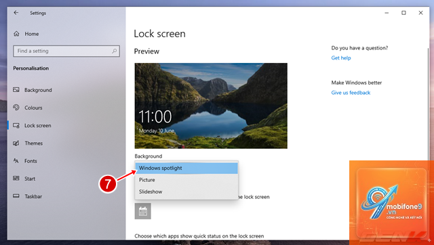Close the Settings window
The height and width of the screenshot is (245, 434).
click(x=420, y=13)
